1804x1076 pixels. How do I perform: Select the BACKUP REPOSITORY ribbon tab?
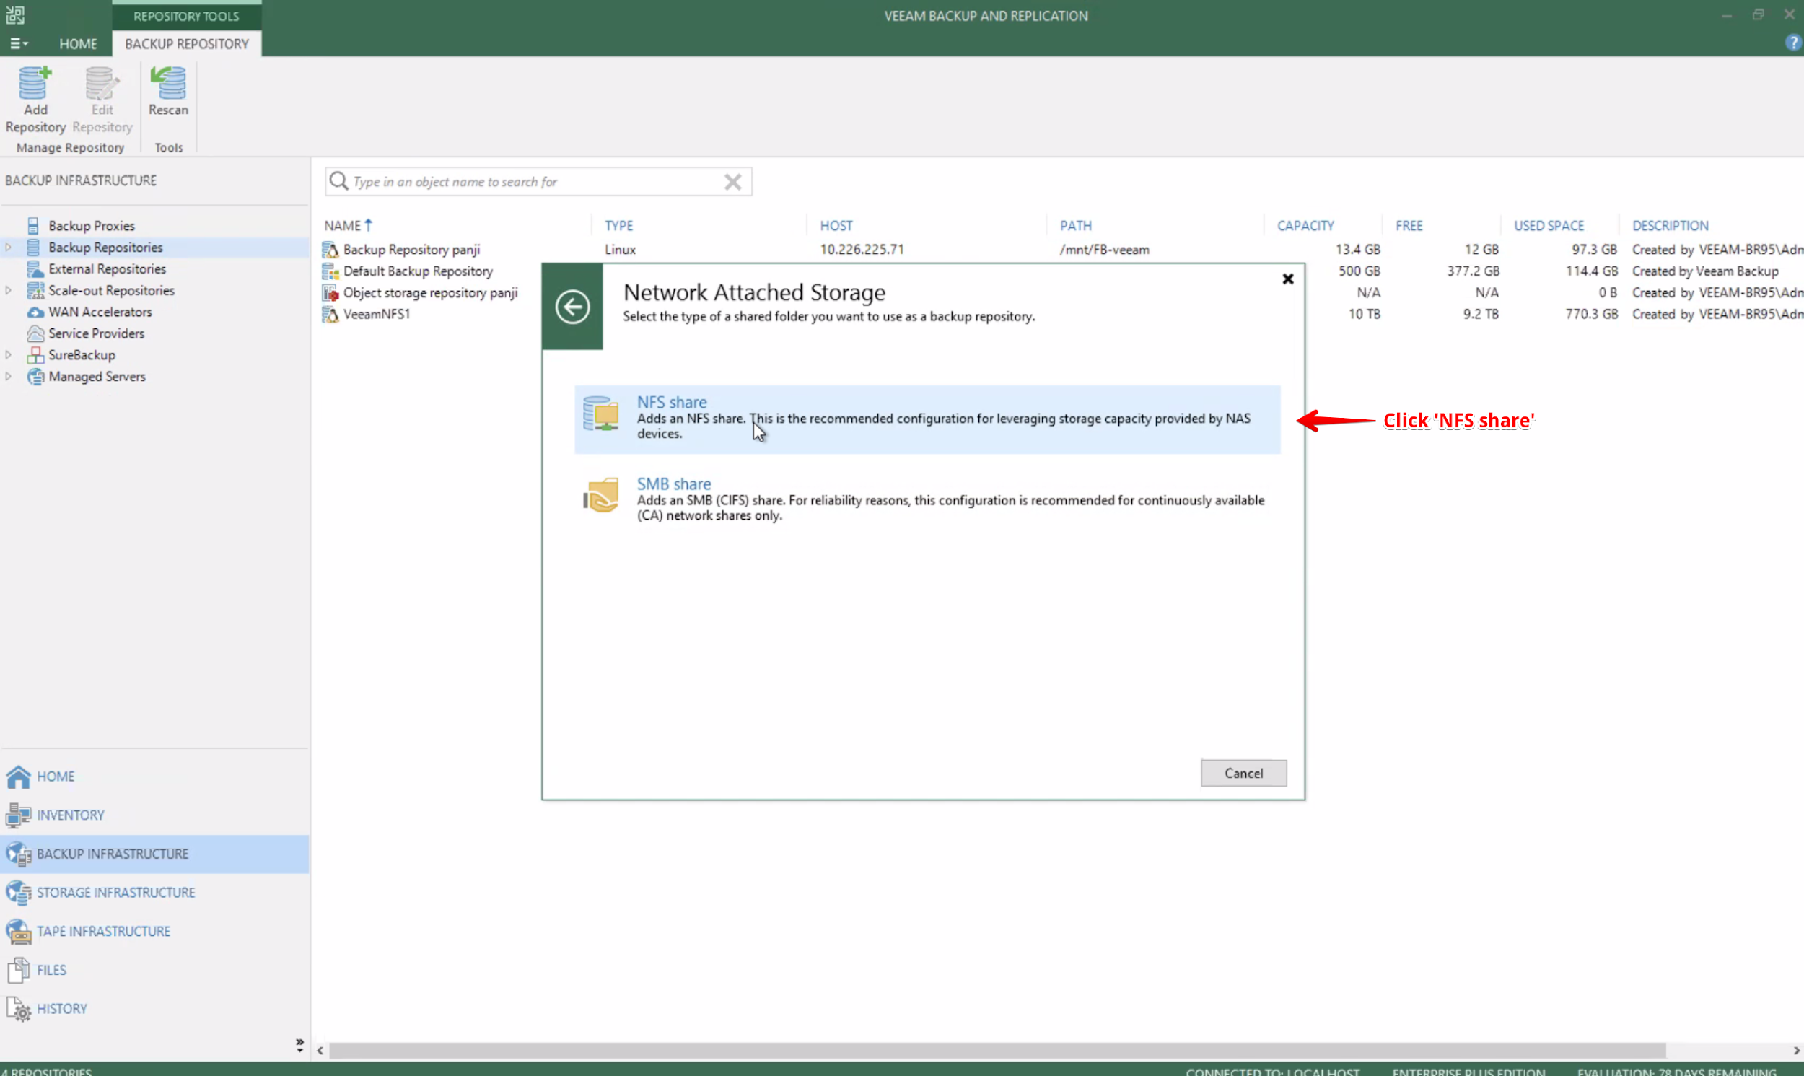pos(186,43)
